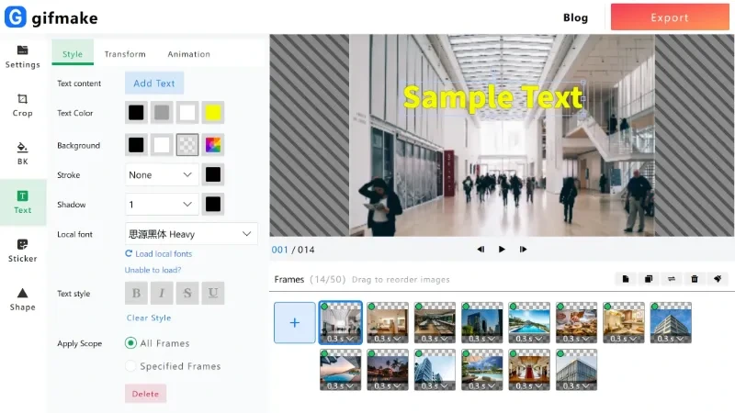Delete the text with Delete button
The image size is (735, 413).
[145, 394]
